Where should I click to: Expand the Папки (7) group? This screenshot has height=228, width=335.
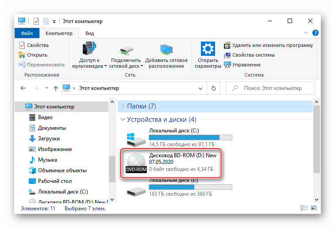pyautogui.click(x=123, y=106)
